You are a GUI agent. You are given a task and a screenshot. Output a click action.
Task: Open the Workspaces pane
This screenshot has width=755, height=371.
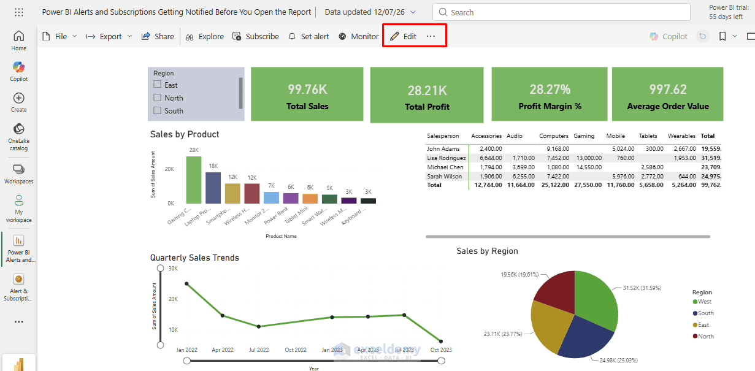coord(19,174)
